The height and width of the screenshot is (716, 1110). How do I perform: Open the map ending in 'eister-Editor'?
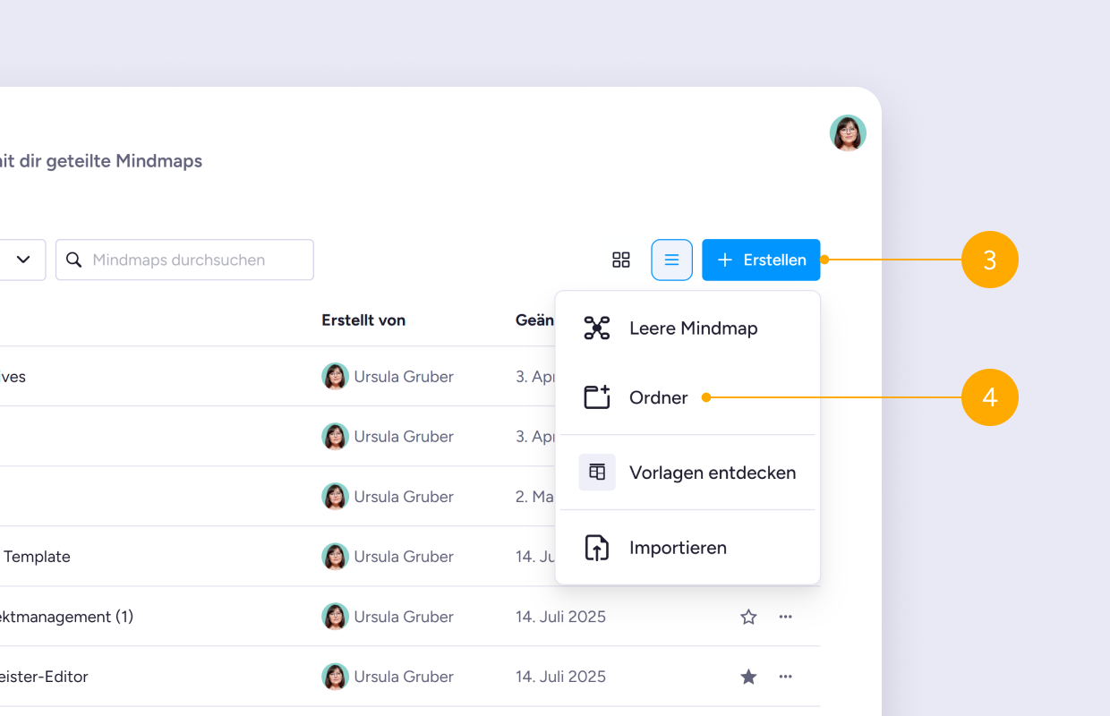44,677
